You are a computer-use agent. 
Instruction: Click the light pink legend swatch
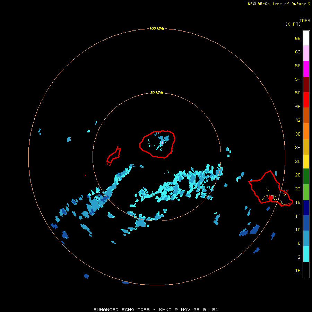click(306, 53)
